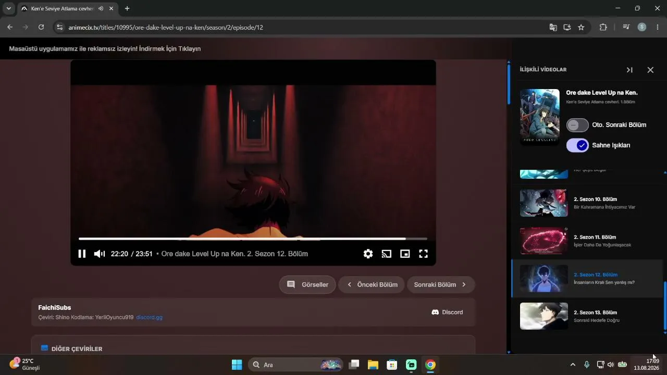The width and height of the screenshot is (667, 375).
Task: Open Microsoft Store from the taskbar
Action: (x=392, y=365)
